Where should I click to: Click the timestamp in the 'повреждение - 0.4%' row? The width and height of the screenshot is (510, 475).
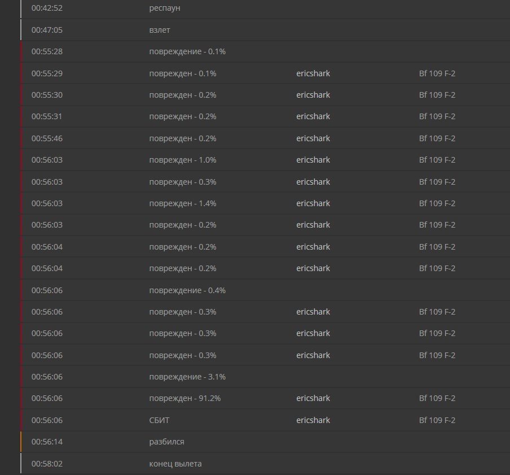pos(47,290)
